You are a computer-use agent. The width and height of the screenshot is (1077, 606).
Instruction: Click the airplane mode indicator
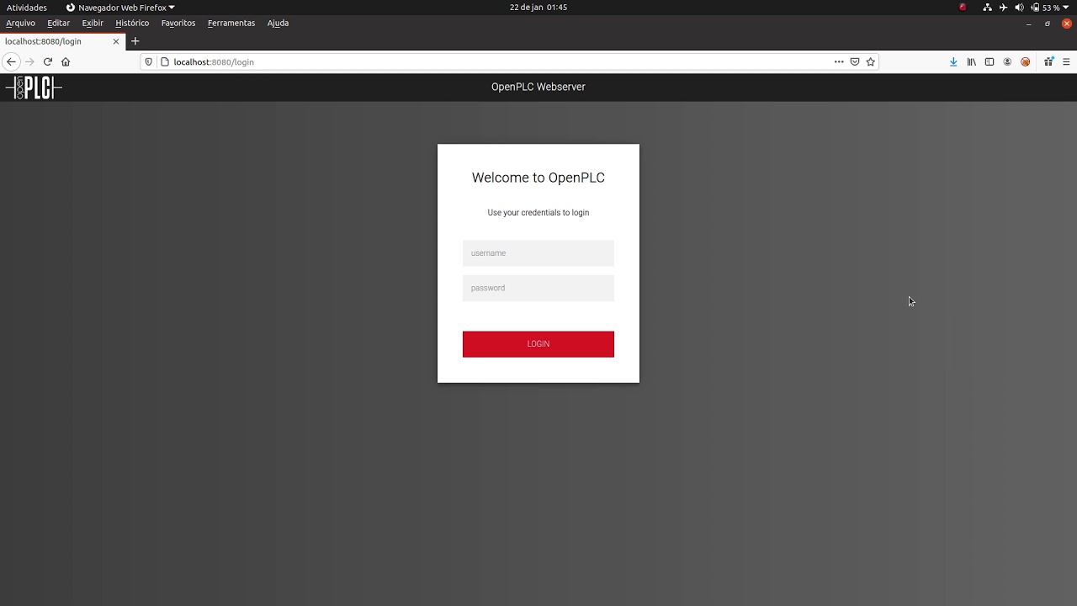coord(1003,7)
